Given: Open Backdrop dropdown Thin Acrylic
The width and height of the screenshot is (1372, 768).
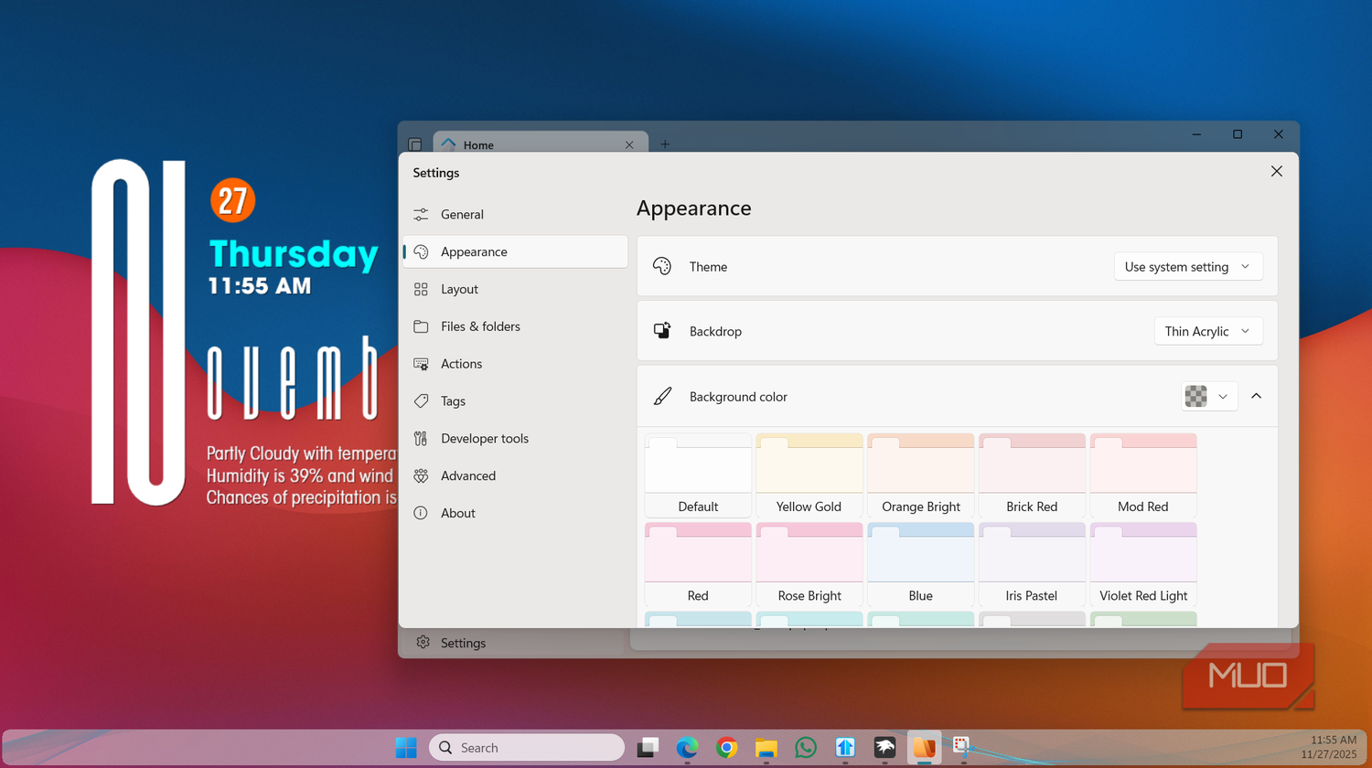Looking at the screenshot, I should pyautogui.click(x=1208, y=332).
